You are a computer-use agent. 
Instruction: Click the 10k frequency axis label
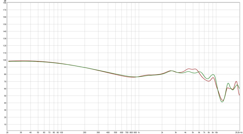(x=216, y=132)
